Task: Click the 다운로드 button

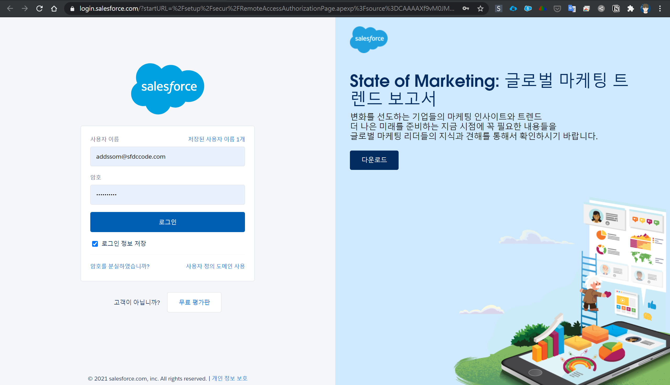Action: coord(374,160)
